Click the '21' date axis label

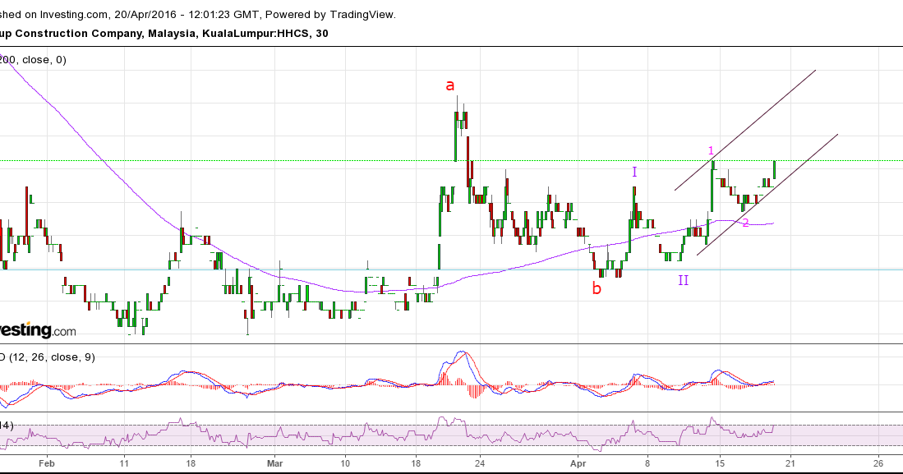(790, 463)
